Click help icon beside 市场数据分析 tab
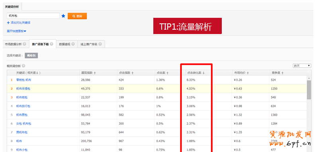315x152 pixels. tap(24, 44)
